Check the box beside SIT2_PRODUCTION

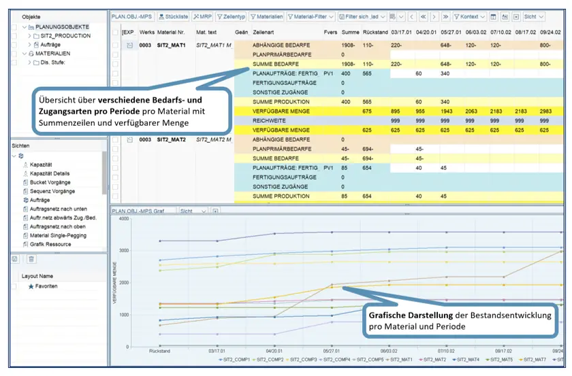point(14,36)
